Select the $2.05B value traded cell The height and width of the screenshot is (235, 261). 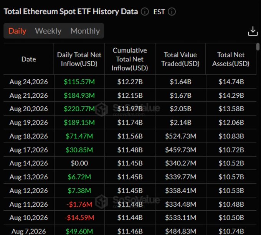point(181,109)
